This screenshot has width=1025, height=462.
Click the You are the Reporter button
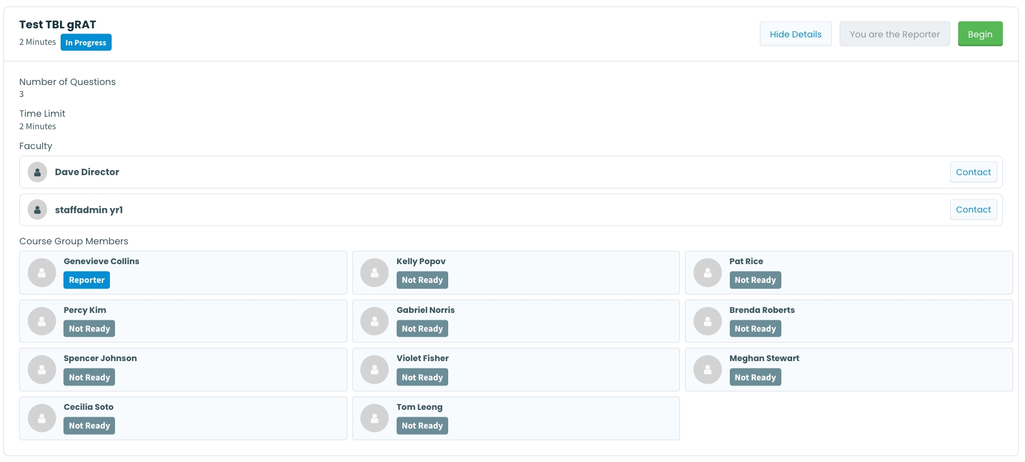click(894, 34)
